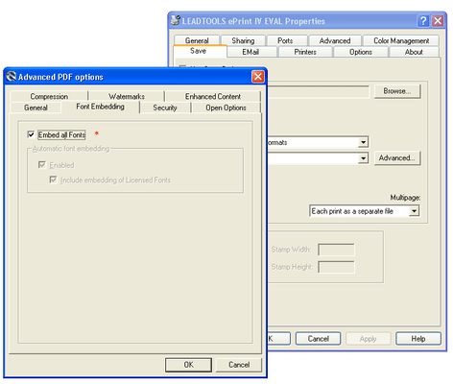Expand the dropdown arrow beside the Advanced... button

coord(363,158)
